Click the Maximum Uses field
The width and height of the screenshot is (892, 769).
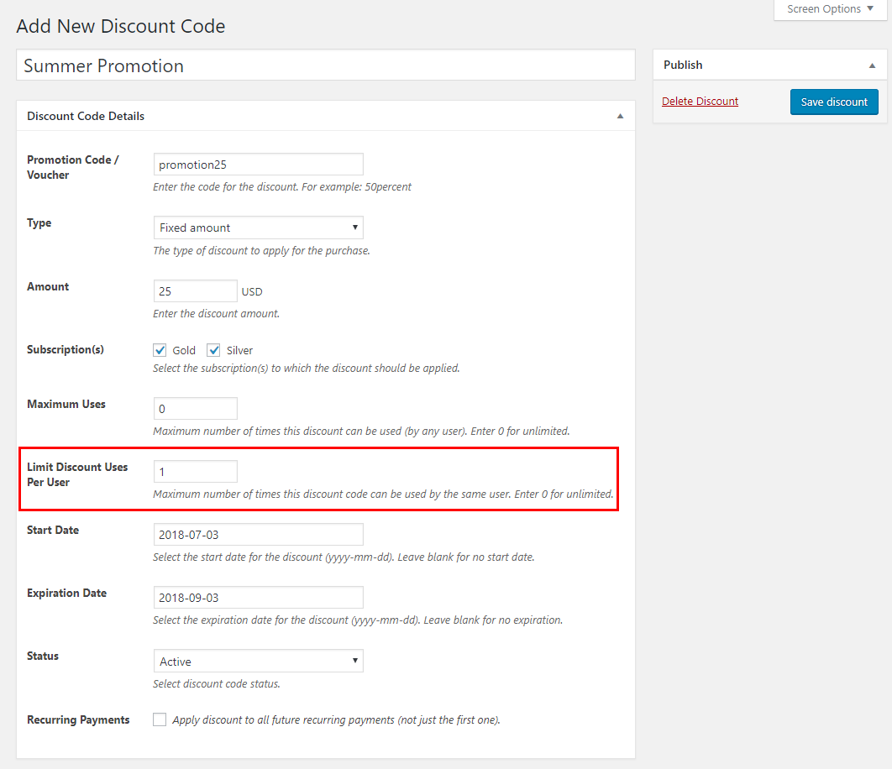(x=195, y=408)
